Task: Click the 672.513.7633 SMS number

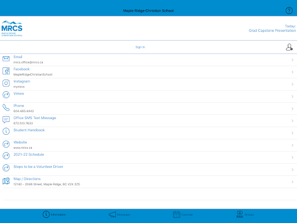Action: pos(23,123)
